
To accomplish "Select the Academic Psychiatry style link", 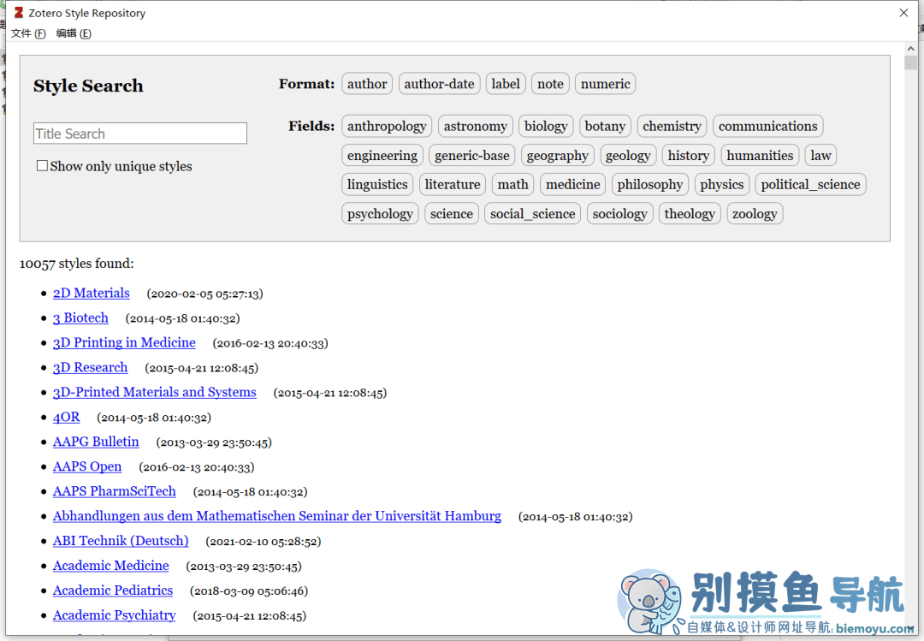I will point(114,615).
